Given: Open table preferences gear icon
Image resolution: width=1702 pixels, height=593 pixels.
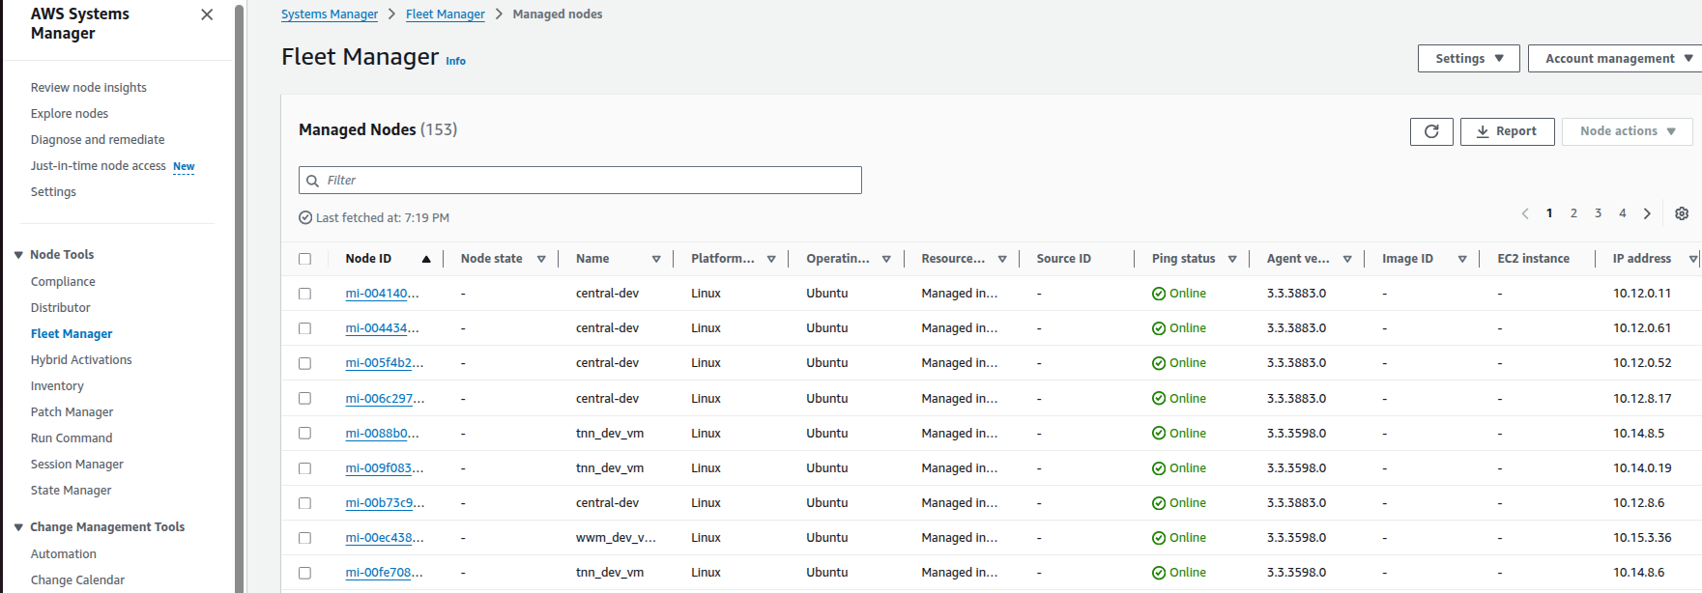Looking at the screenshot, I should click(x=1682, y=213).
